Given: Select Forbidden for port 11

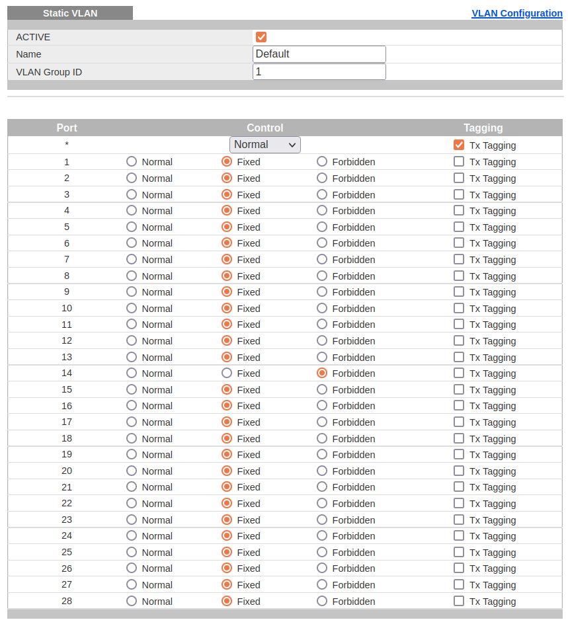Looking at the screenshot, I should click(x=321, y=325).
